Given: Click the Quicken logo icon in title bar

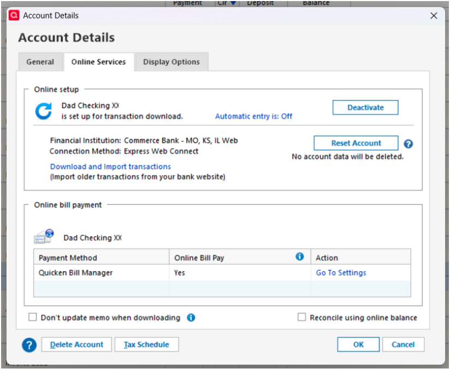Looking at the screenshot, I should click(14, 15).
